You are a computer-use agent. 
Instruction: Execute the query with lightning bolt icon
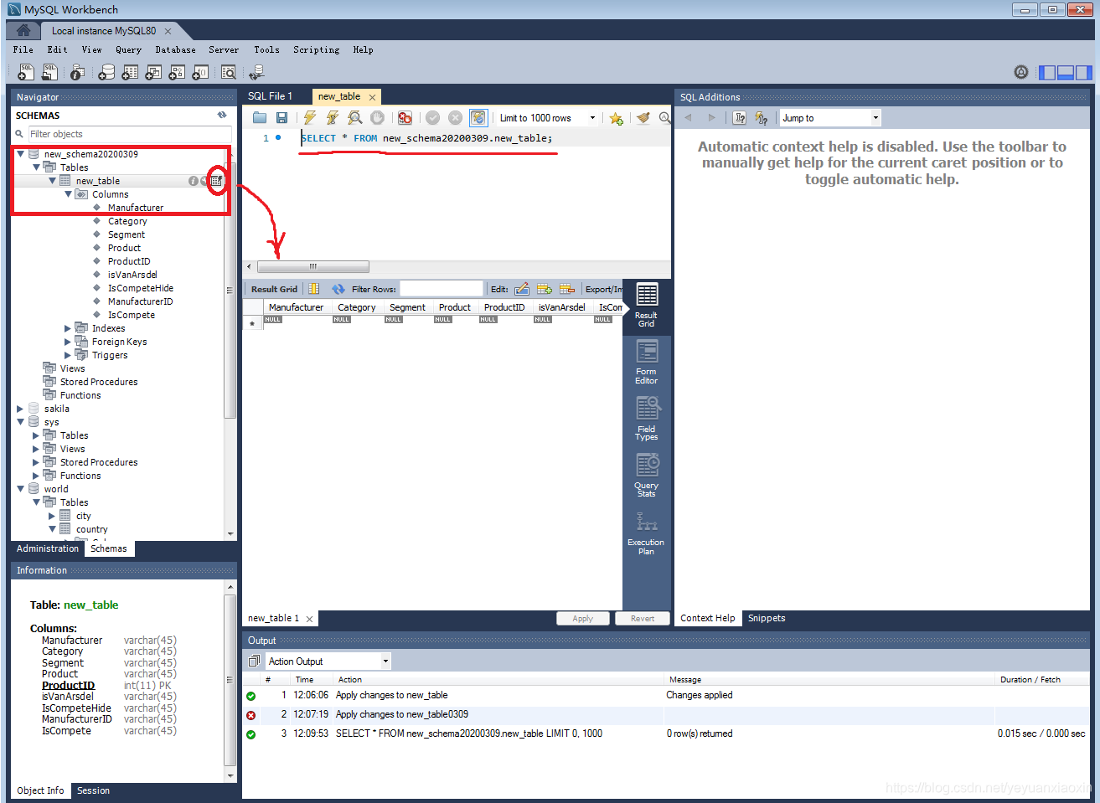pyautogui.click(x=310, y=118)
